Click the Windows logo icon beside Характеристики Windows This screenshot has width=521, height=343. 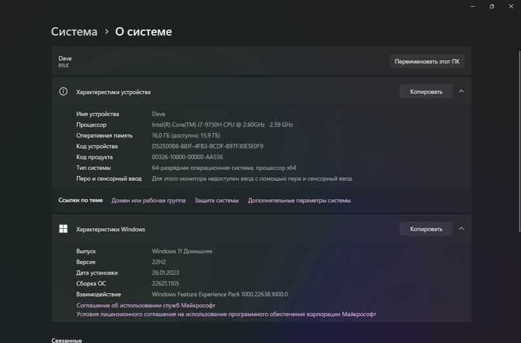[x=63, y=229]
